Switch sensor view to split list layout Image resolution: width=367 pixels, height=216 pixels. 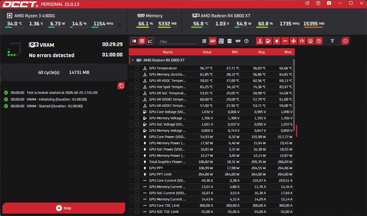[x=134, y=41]
